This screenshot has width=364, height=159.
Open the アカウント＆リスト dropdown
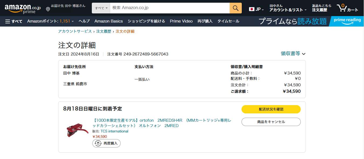coord(288,10)
